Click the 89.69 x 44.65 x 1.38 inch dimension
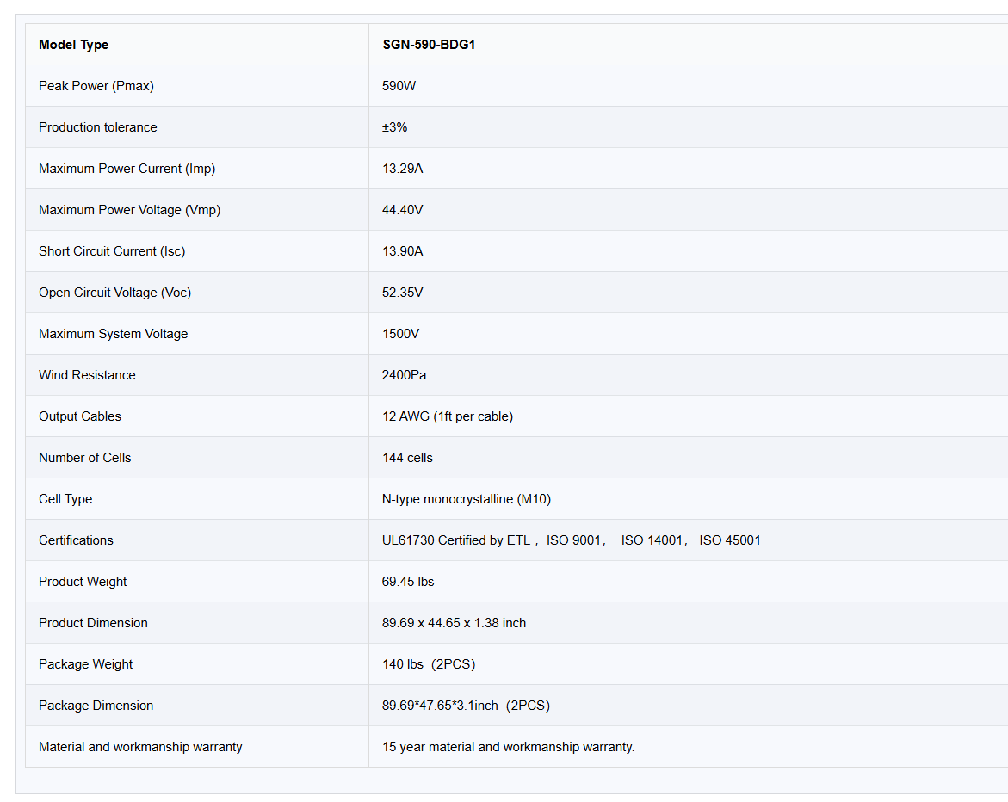This screenshot has width=1008, height=802. (x=455, y=623)
